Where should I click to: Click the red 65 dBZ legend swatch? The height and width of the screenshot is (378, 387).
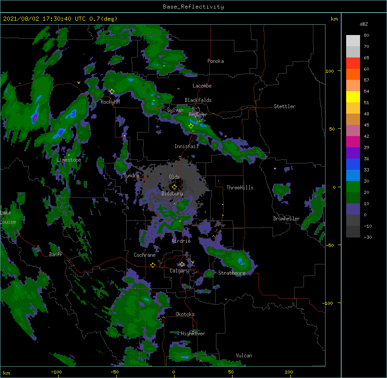353,63
